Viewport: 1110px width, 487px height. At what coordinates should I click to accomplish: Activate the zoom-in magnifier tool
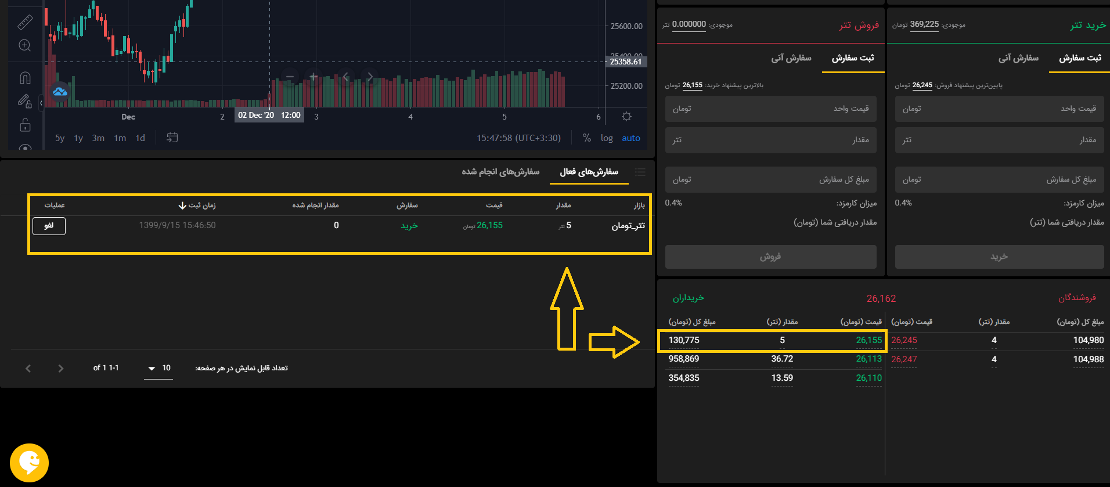(25, 45)
